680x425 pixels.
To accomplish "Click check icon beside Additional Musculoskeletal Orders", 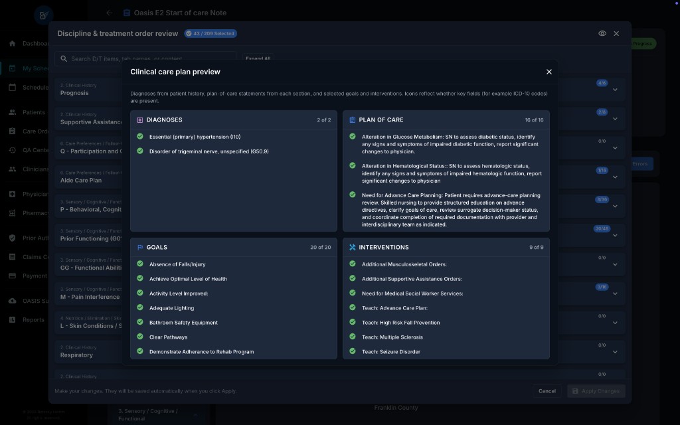I will pyautogui.click(x=353, y=264).
